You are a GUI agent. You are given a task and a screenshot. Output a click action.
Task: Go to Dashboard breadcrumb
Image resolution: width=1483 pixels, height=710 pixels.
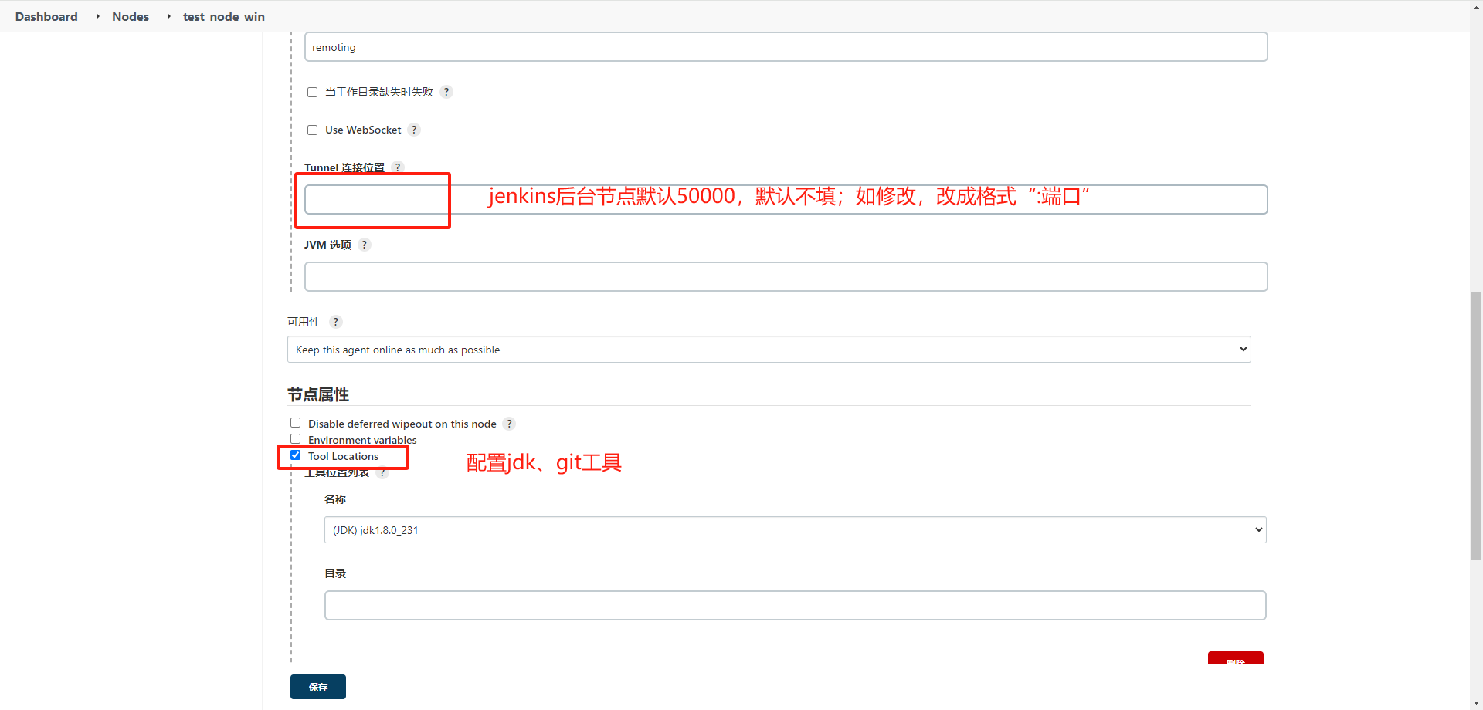pyautogui.click(x=46, y=16)
